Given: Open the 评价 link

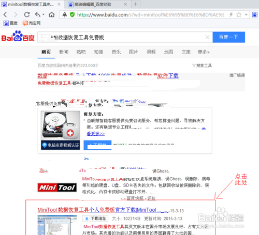Looking at the screenshot, I should pyautogui.click(x=151, y=198).
